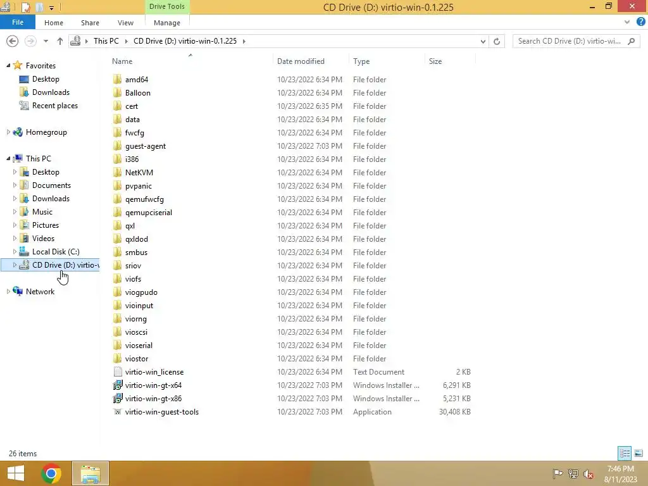648x486 pixels.
Task: Click the Forward navigation arrow
Action: click(x=30, y=41)
